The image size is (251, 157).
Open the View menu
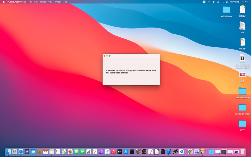pos(50,2)
